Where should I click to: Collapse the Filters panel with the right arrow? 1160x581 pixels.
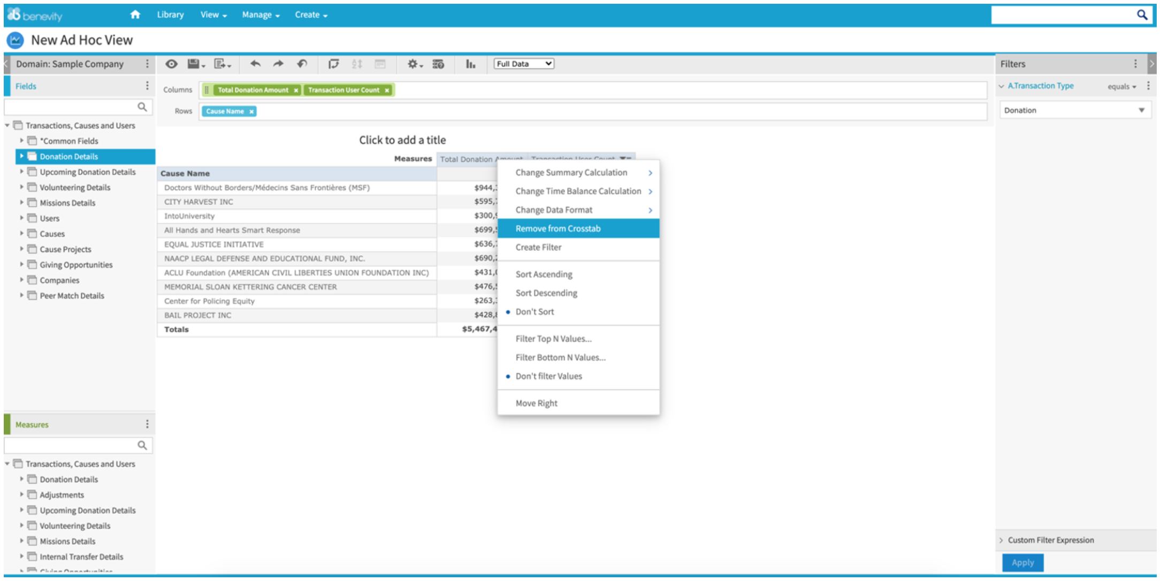1152,64
